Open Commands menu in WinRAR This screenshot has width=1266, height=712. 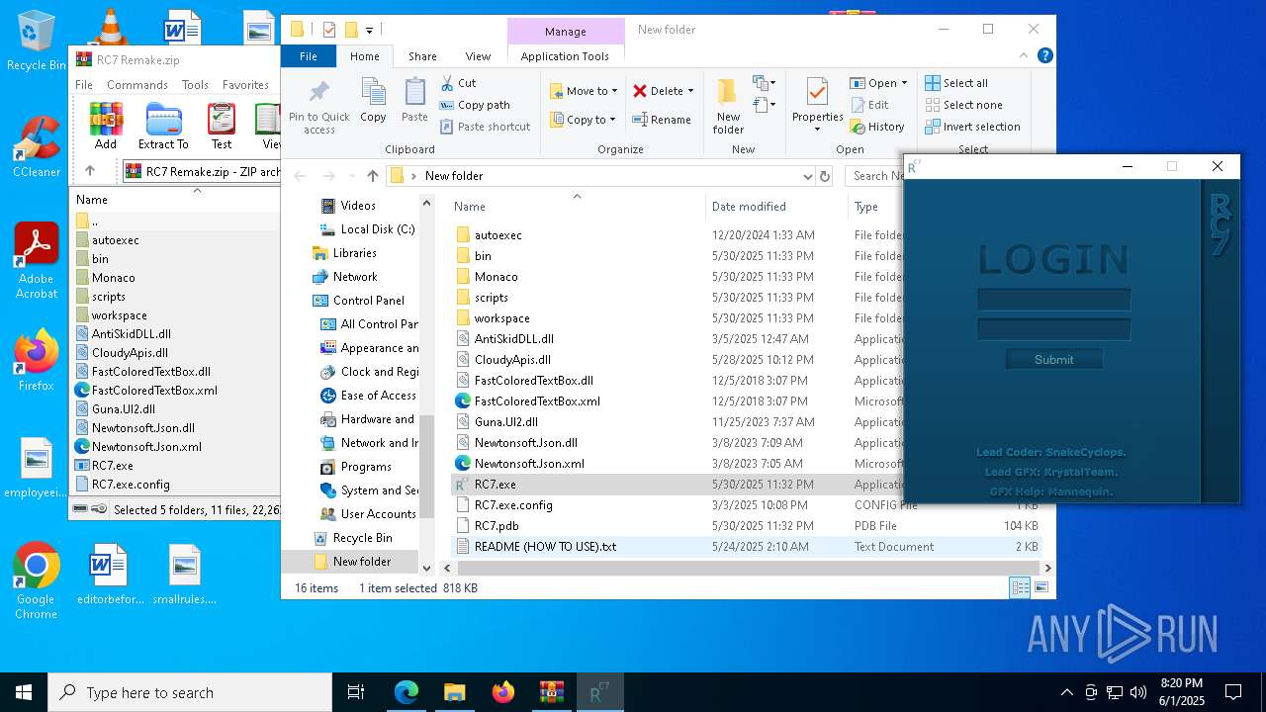click(x=137, y=85)
